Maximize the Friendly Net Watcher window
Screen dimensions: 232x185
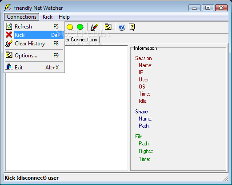tap(208, 8)
